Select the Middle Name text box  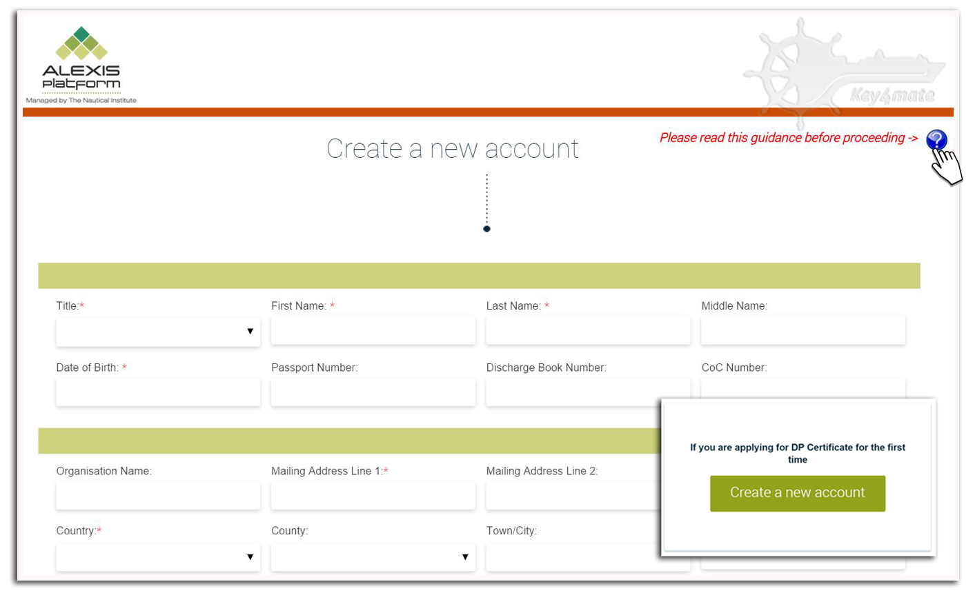click(802, 332)
